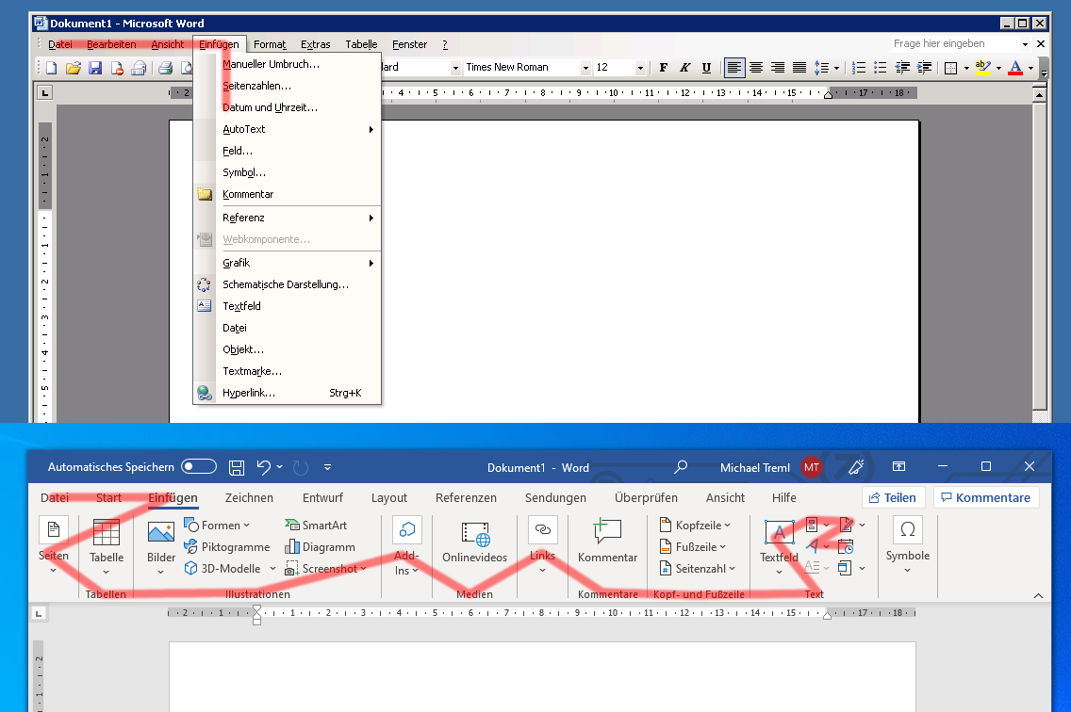Click the Open folder icon in the Word 2003 toolbar
The width and height of the screenshot is (1071, 712).
(74, 68)
